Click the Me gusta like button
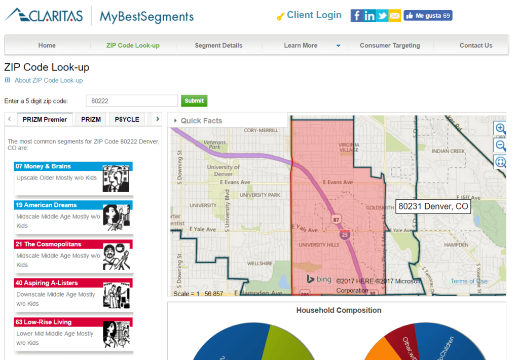 [428, 16]
